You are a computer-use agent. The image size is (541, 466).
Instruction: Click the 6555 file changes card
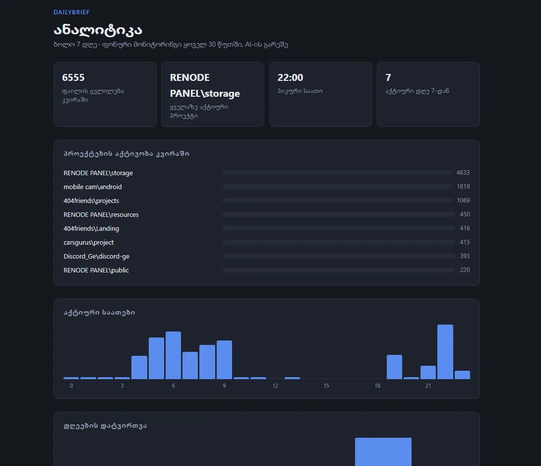[x=105, y=94]
